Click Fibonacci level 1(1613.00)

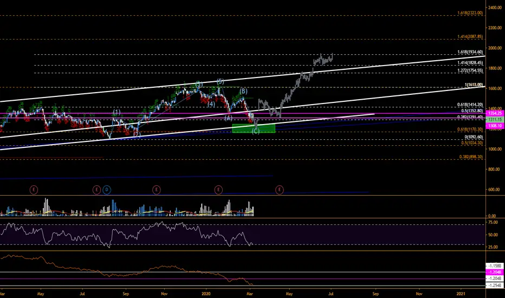(x=474, y=85)
